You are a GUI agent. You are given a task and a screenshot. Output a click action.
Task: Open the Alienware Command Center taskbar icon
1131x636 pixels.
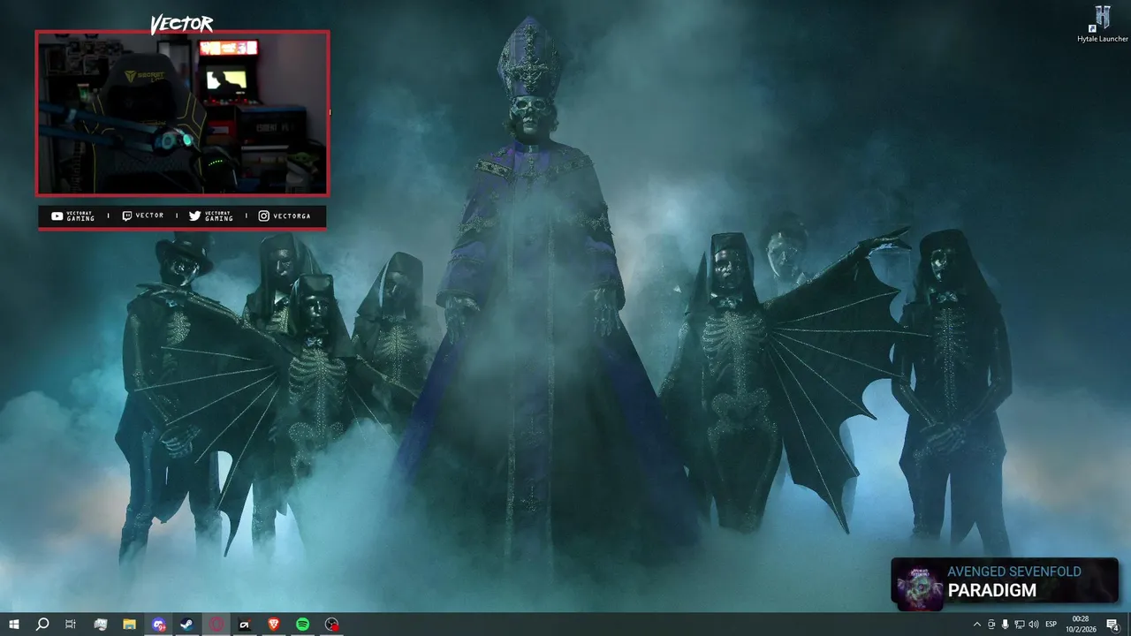coord(245,625)
